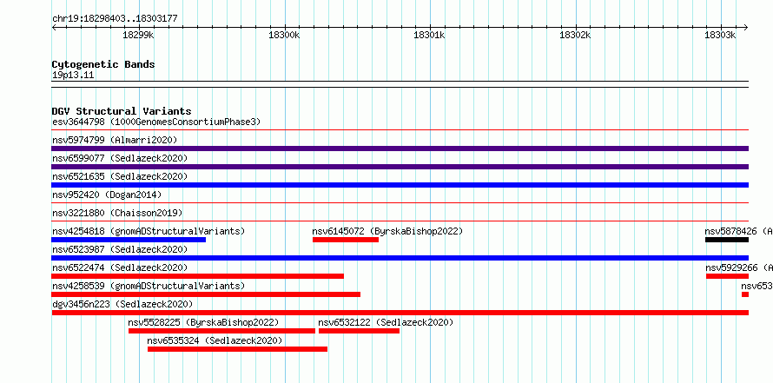The width and height of the screenshot is (773, 383).
Task: Click the thin red line under esv3644798
Action: tap(400, 130)
